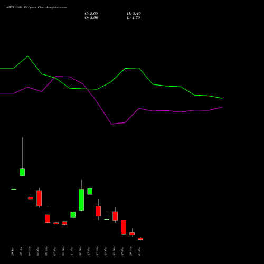Click the '14 May' date label

pos(97,251)
